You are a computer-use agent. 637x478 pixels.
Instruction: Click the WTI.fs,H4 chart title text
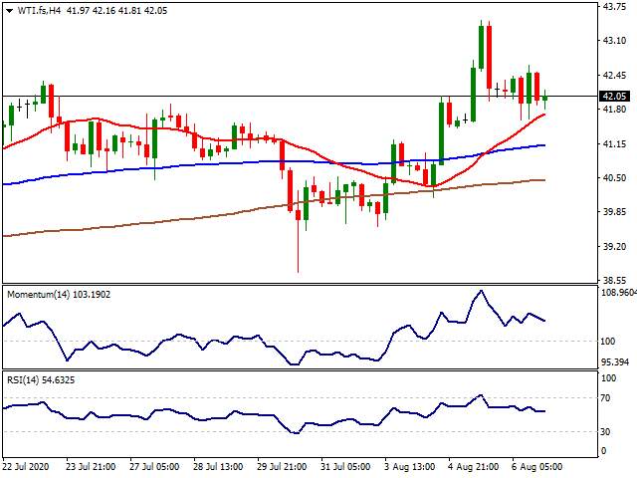39,11
